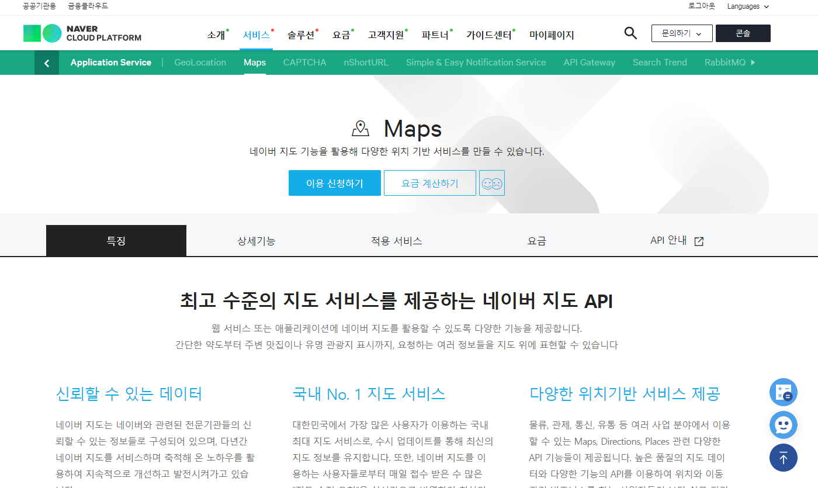Click the heading 국내 No. 1 지도 서비스
818x488 pixels.
[369, 394]
